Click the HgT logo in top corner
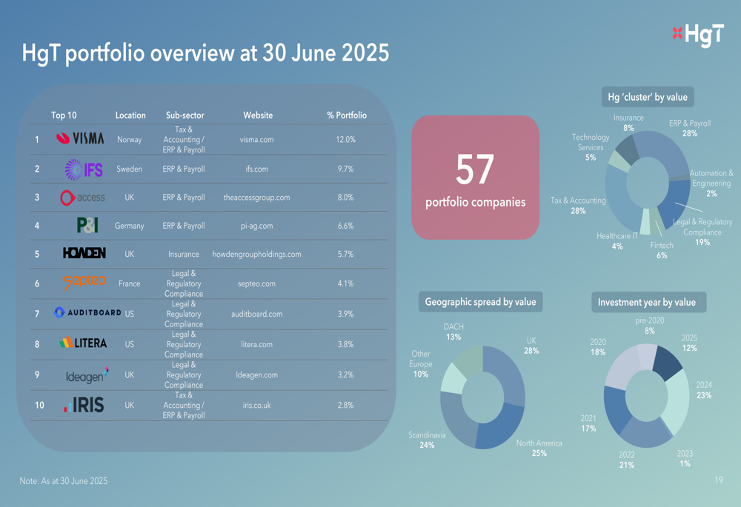 coord(697,35)
